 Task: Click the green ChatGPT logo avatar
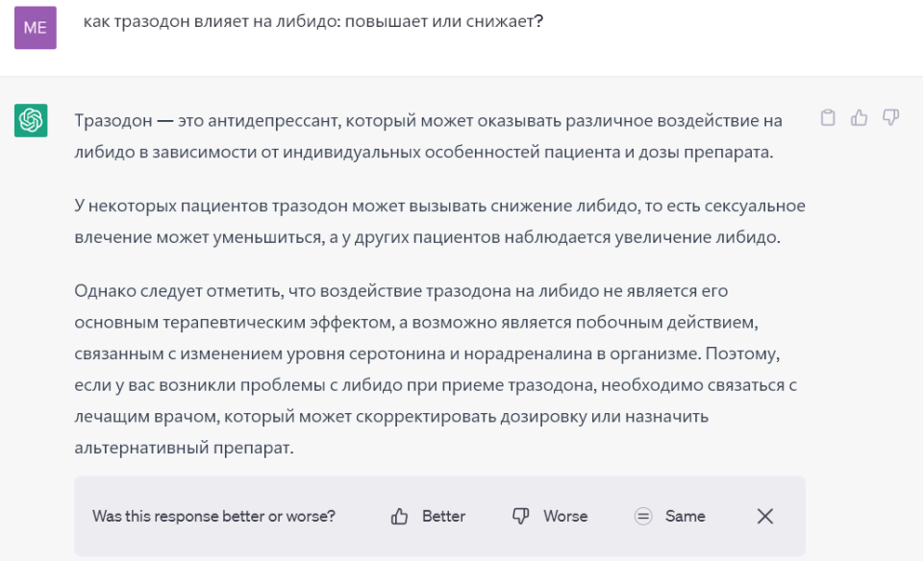click(x=31, y=120)
